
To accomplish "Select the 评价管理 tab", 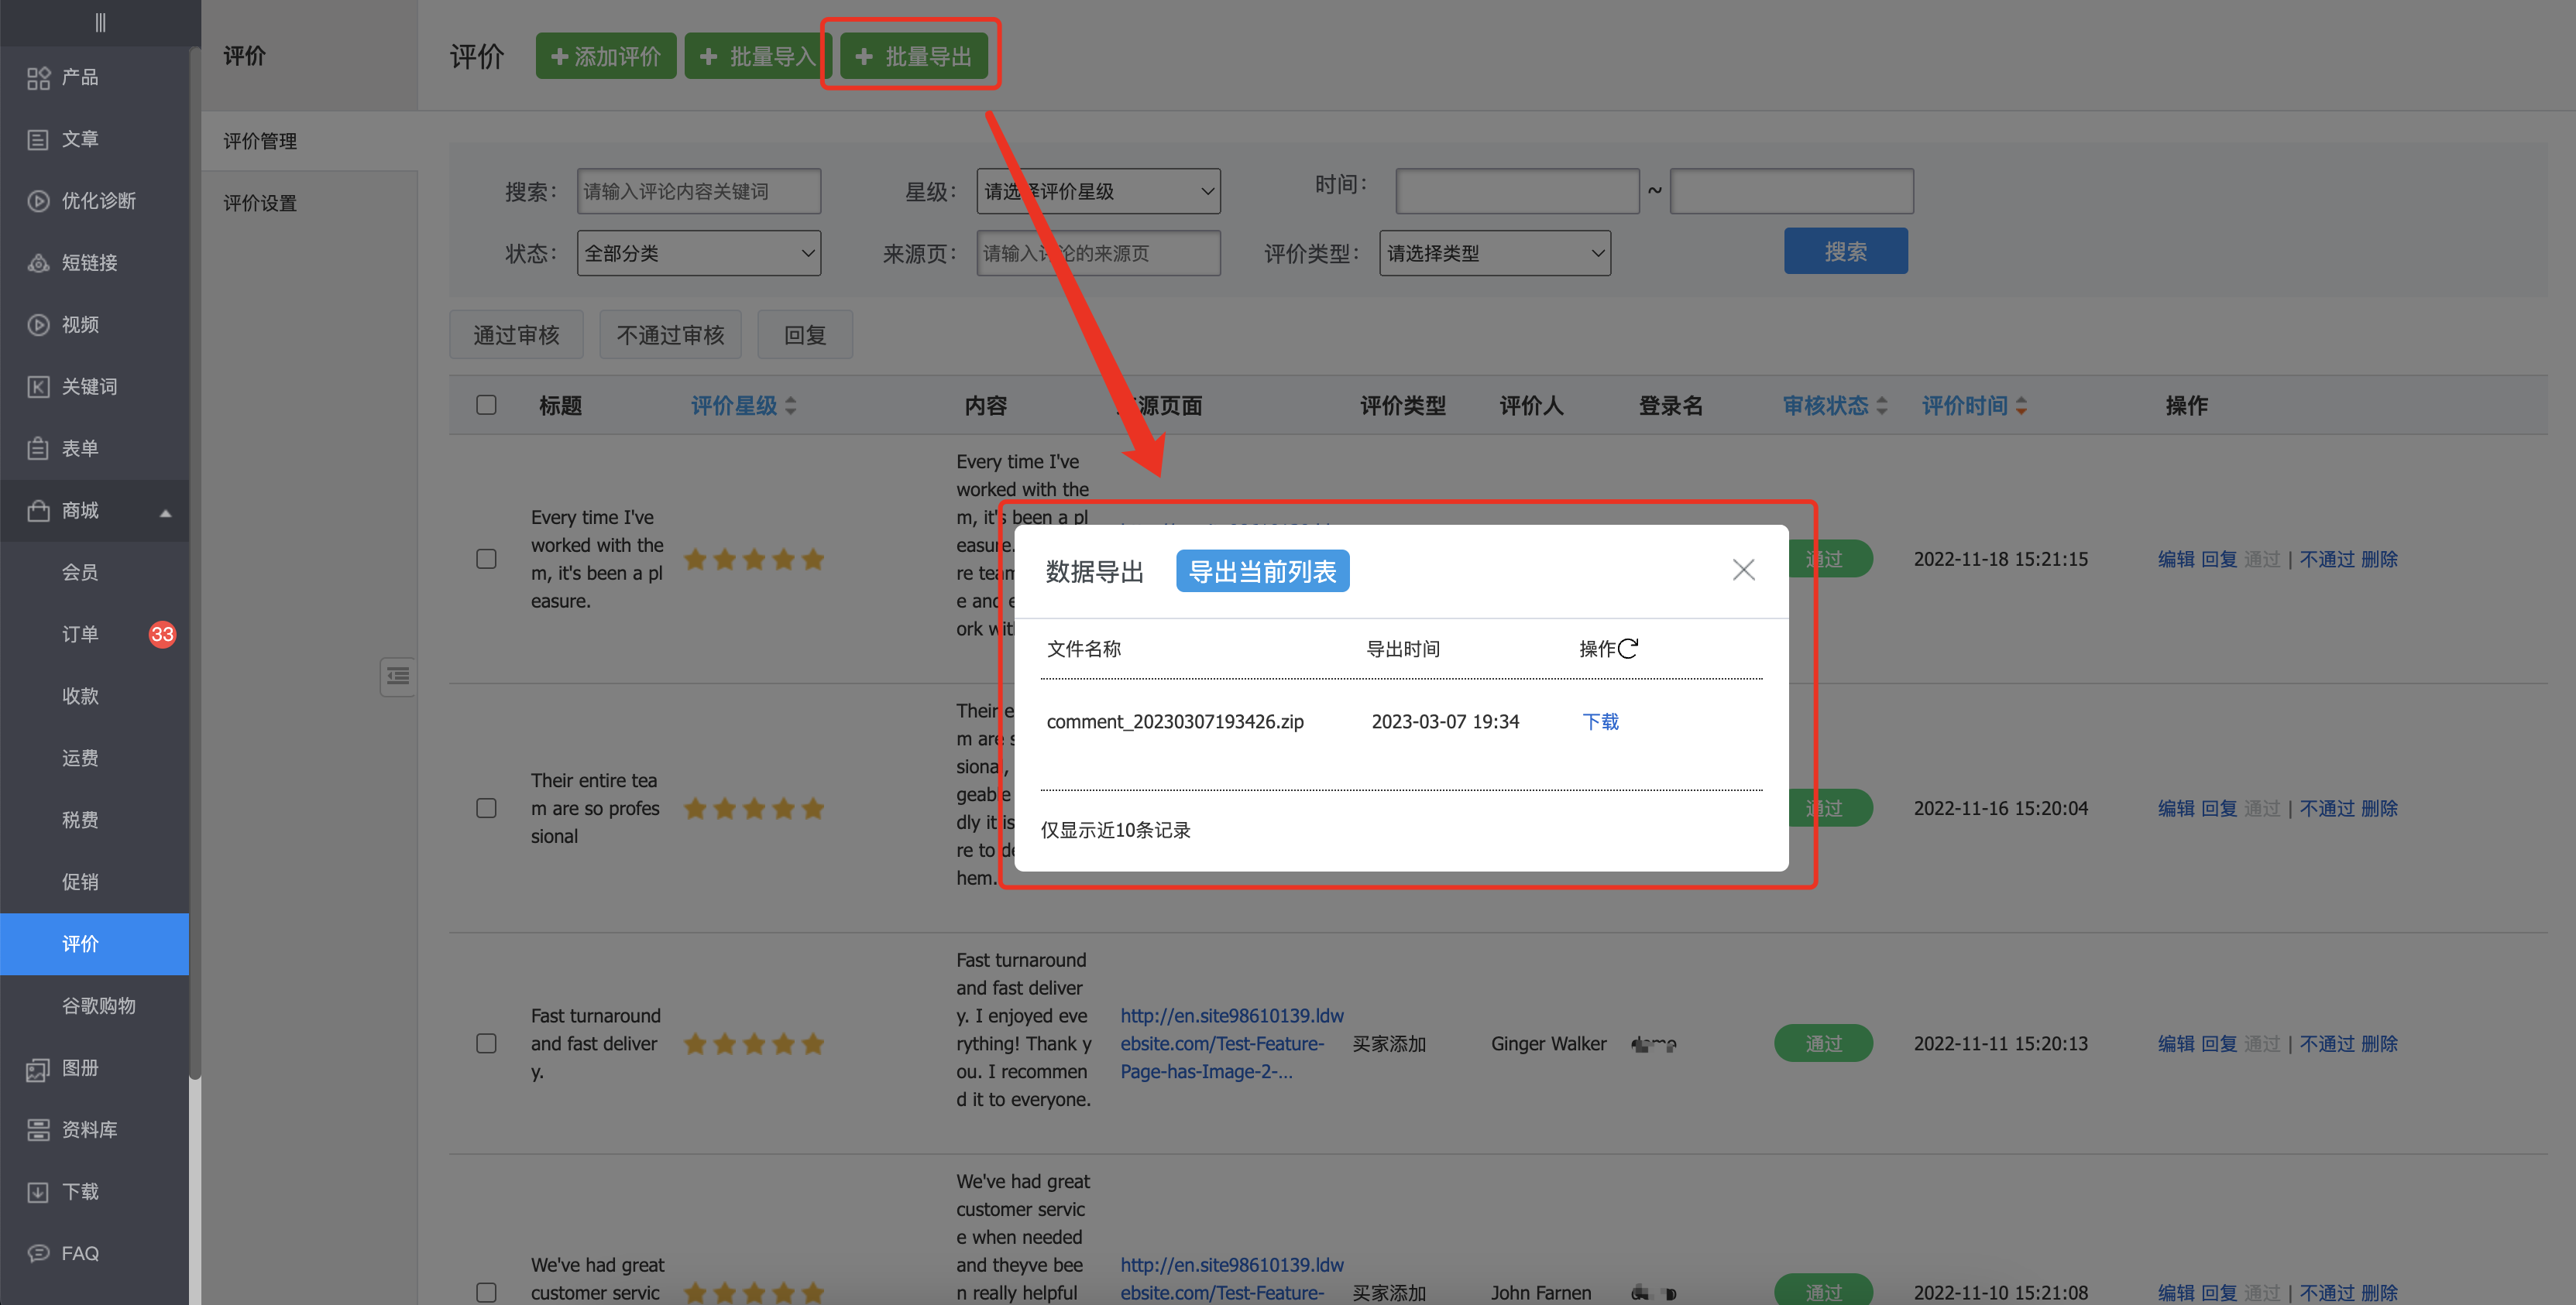I will pos(259,140).
